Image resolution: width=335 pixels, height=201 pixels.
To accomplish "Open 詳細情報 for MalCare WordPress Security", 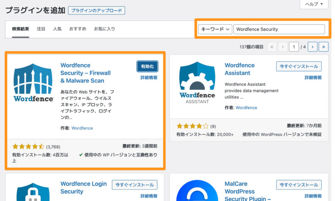I will [313, 196].
